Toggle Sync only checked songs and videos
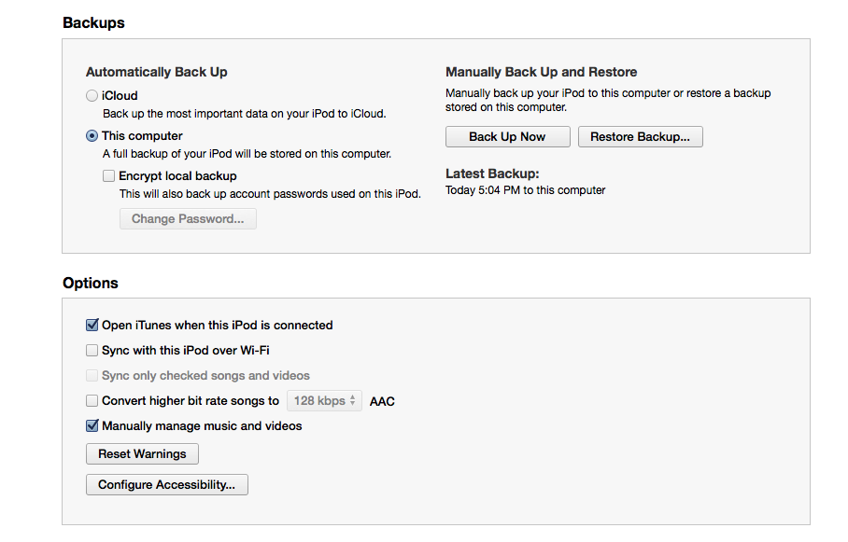 [x=92, y=376]
